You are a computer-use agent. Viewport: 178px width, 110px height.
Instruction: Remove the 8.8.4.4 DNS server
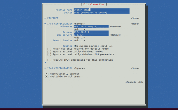click(x=116, y=35)
